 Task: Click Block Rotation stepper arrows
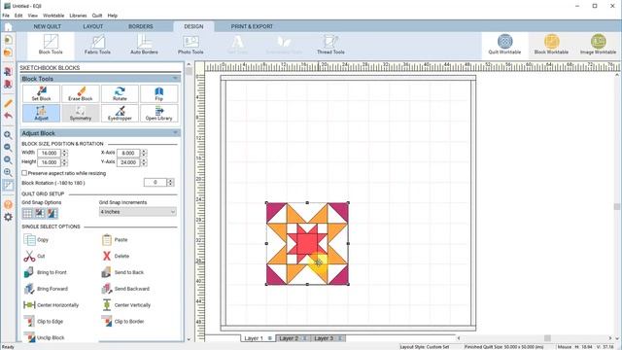(x=171, y=182)
